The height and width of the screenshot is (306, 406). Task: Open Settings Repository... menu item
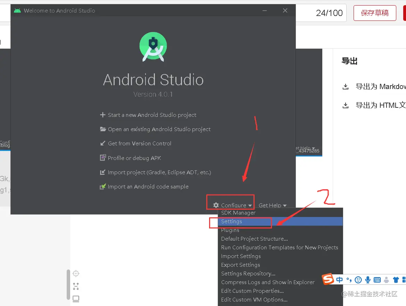point(280,273)
